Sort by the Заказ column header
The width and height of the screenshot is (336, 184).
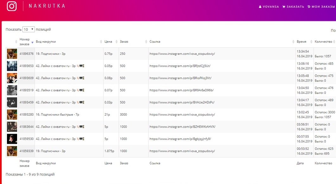(124, 41)
